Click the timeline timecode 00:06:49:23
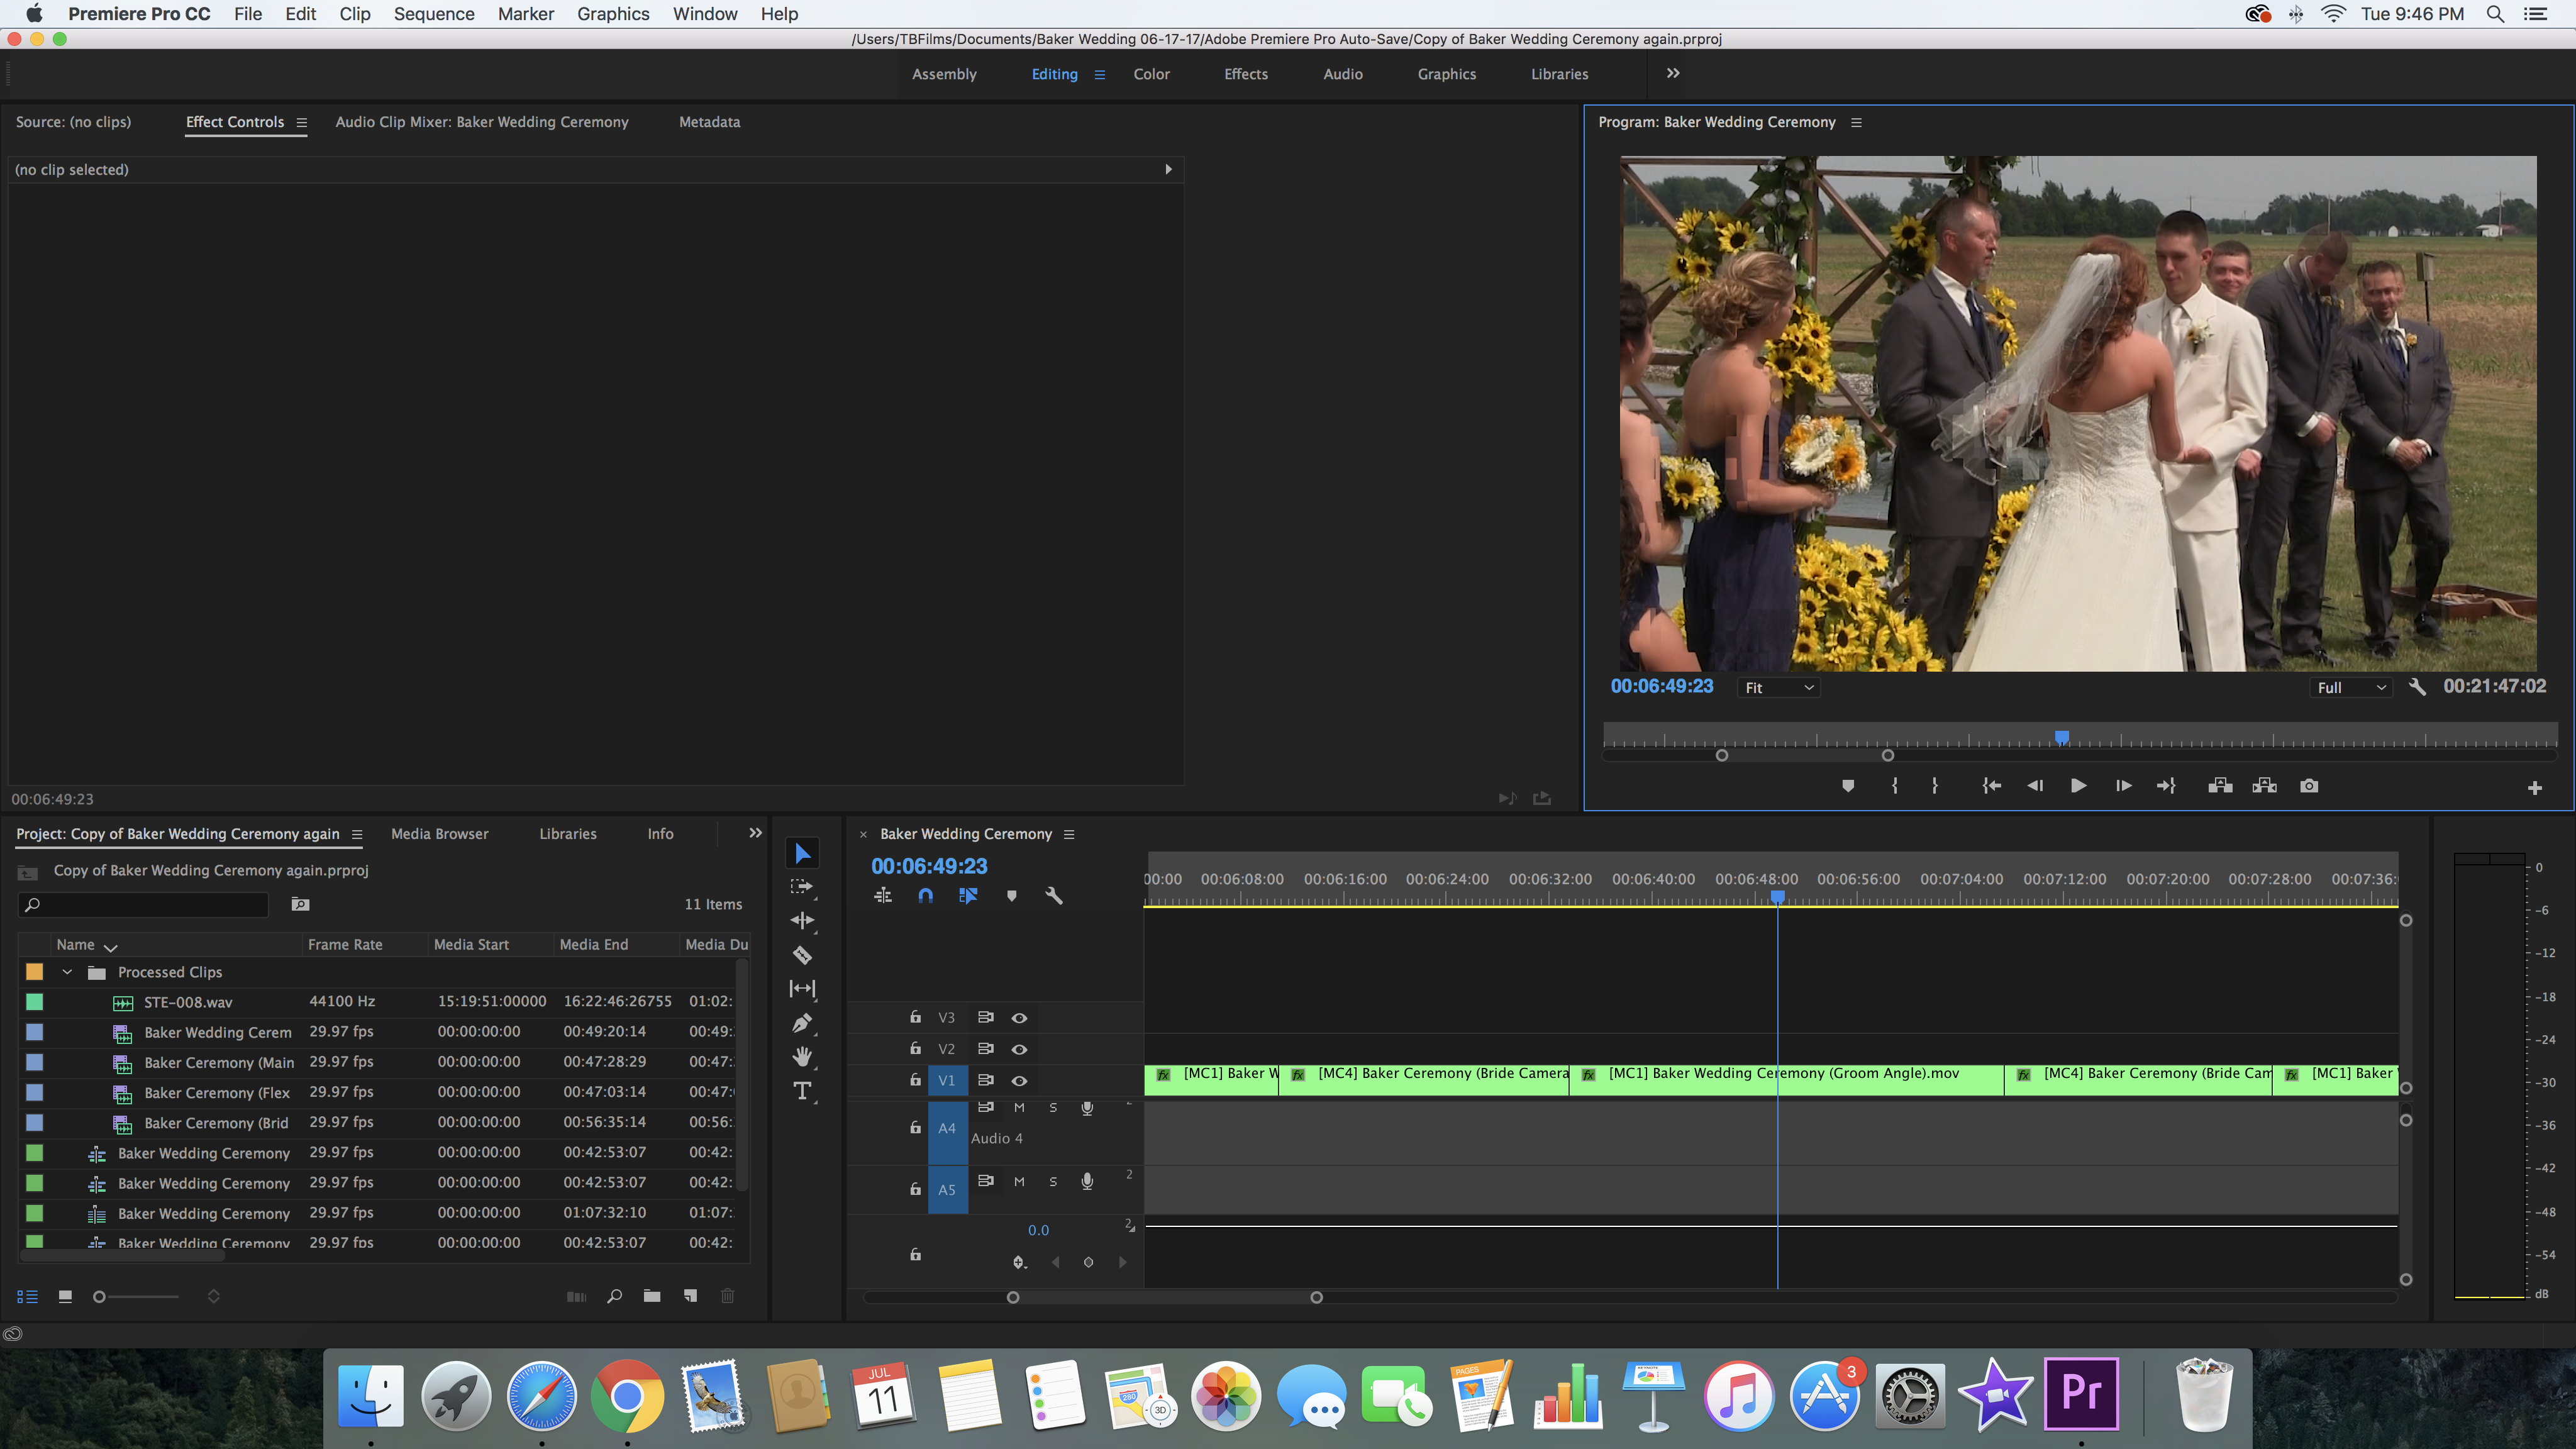 (x=929, y=867)
